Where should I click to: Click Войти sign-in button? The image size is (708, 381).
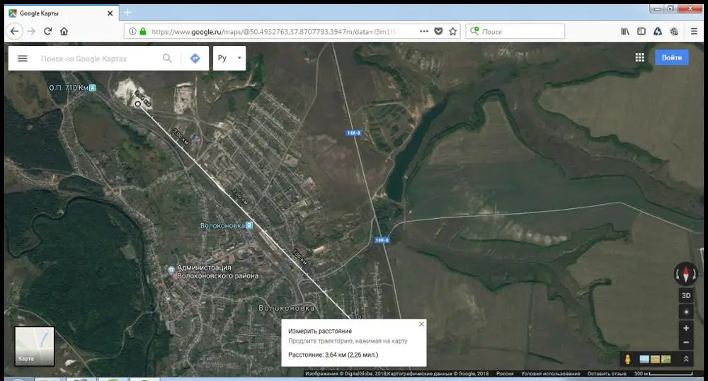point(671,57)
